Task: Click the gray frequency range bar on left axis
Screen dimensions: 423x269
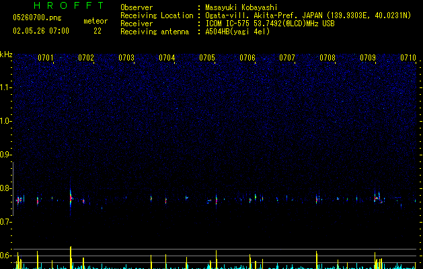Action: (13, 189)
